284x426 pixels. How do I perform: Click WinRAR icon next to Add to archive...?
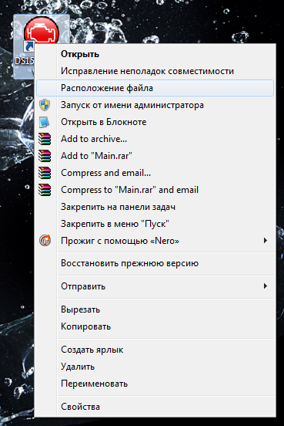tap(45, 139)
